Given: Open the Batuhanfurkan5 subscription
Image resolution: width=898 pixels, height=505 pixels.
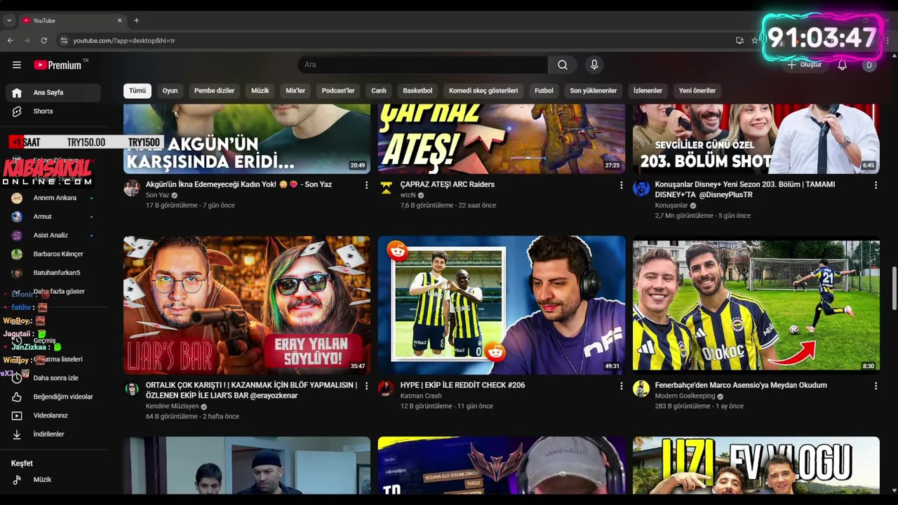Looking at the screenshot, I should pos(53,273).
